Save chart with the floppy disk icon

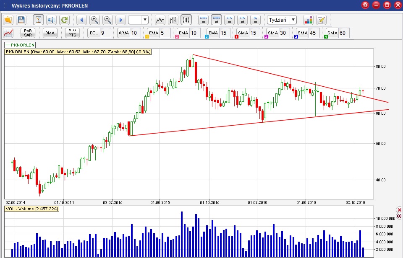(21, 20)
